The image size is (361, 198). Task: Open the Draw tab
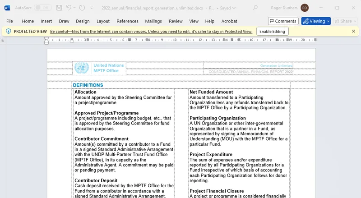coord(64,21)
